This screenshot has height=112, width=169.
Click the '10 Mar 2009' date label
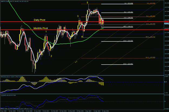tap(72, 111)
